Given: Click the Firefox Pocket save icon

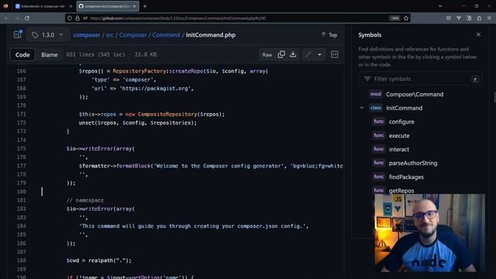Looking at the screenshot, I should tap(448, 19).
